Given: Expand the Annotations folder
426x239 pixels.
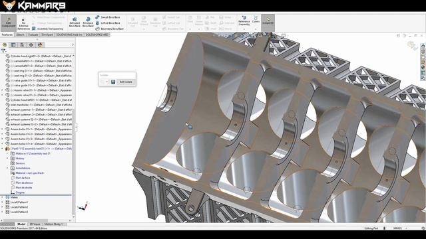Looking at the screenshot, I should [x=7, y=168].
